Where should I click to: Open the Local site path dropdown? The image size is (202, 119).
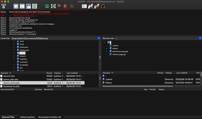tap(99, 38)
